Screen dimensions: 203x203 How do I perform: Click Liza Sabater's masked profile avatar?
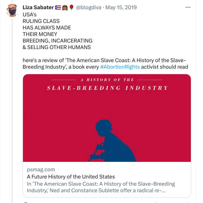coord(12,10)
